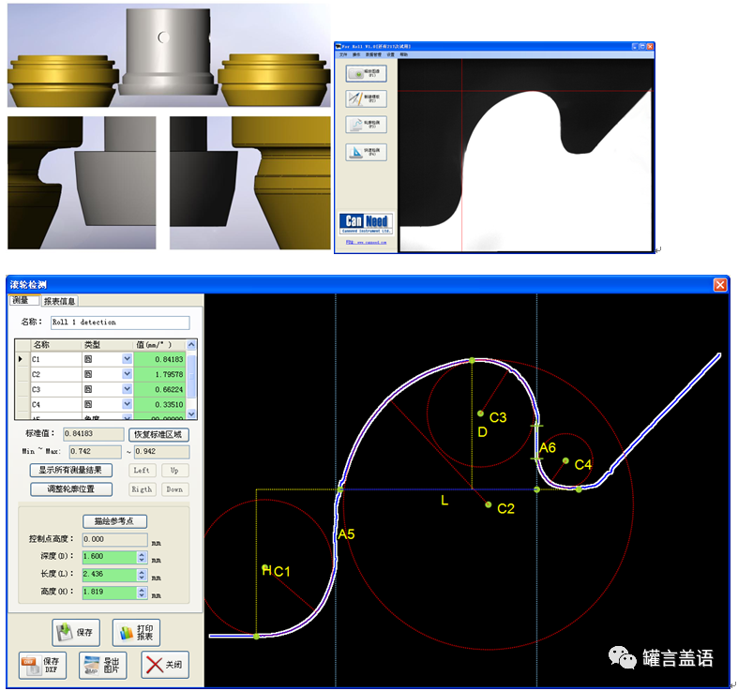738x691 pixels.
Task: Click the CanNeed logo in sidebar
Action: click(x=366, y=223)
